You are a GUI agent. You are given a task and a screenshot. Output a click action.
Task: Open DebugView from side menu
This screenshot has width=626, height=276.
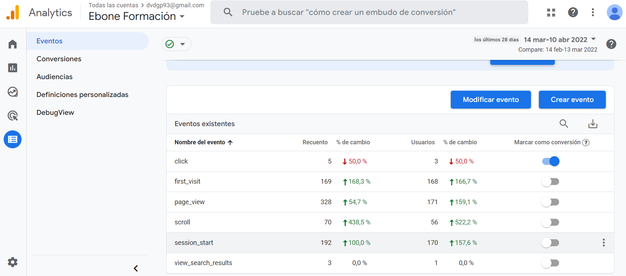pos(55,113)
